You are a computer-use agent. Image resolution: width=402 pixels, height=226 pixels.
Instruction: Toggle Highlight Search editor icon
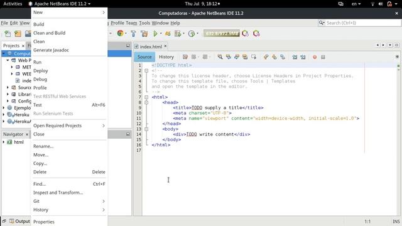point(245,57)
